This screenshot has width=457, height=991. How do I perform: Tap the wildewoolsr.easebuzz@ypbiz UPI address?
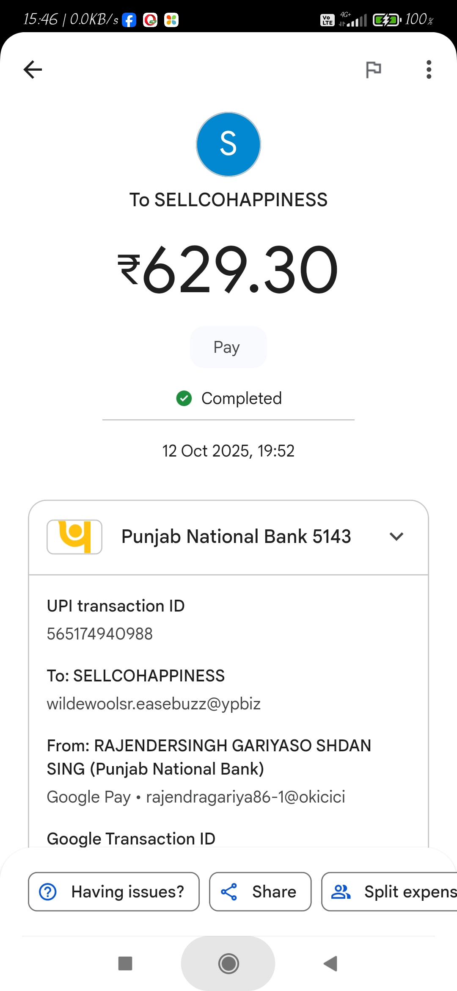click(x=154, y=704)
